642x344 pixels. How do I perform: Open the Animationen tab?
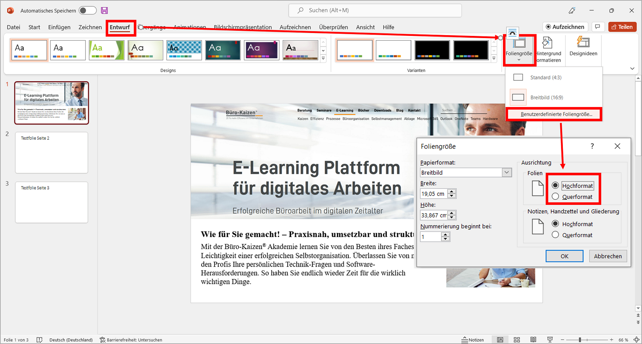pyautogui.click(x=190, y=27)
